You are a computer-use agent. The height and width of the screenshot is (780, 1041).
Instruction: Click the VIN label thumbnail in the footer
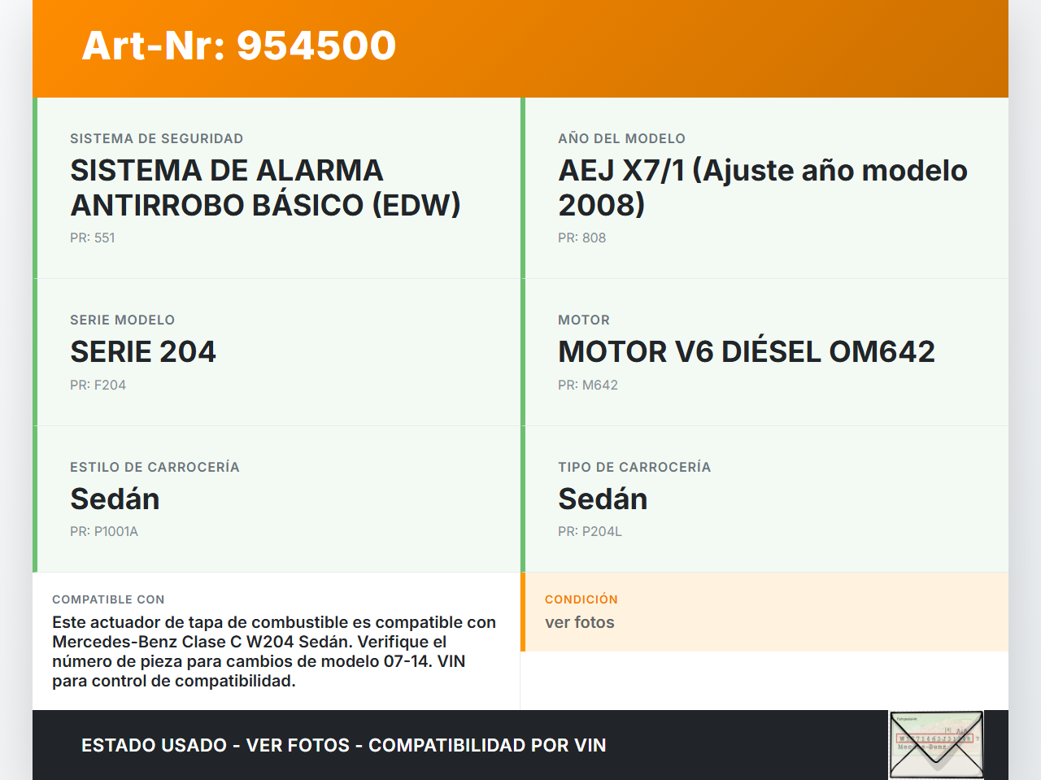point(936,744)
